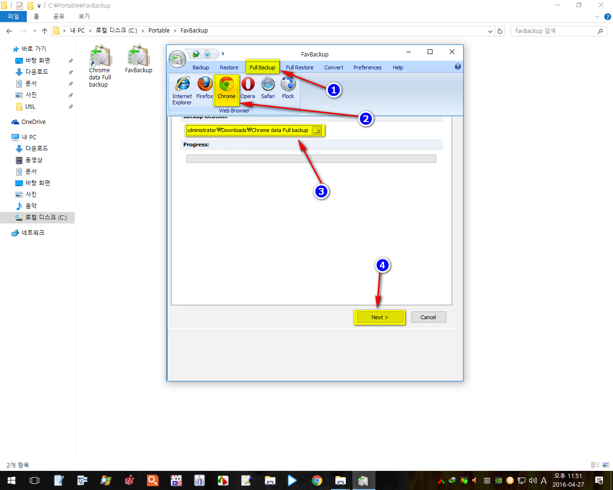Select 음악 under 내 PC
Image resolution: width=613 pixels, height=490 pixels.
point(31,206)
